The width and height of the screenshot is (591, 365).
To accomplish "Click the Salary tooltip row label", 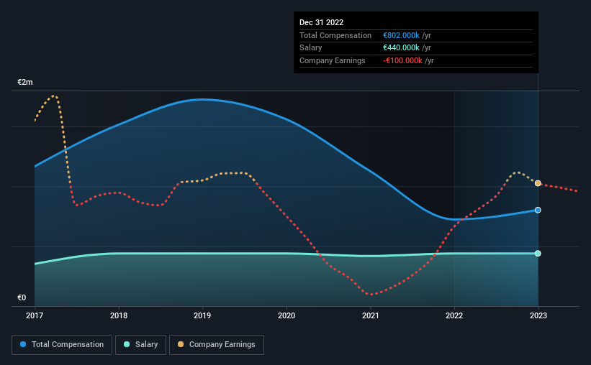I will [x=310, y=48].
